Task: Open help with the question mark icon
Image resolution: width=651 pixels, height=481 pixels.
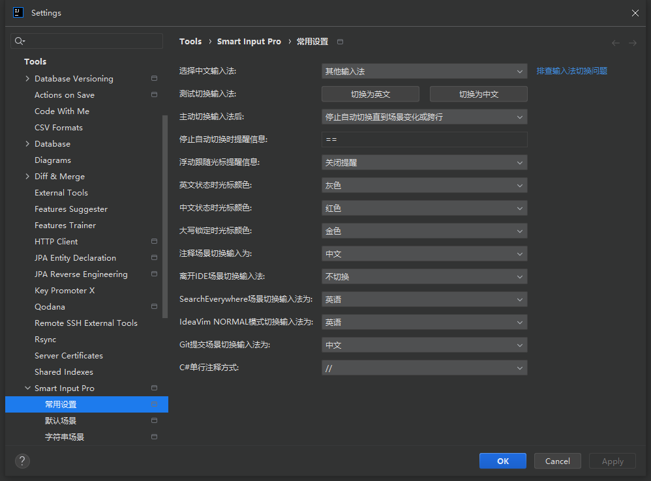Action: pos(22,461)
